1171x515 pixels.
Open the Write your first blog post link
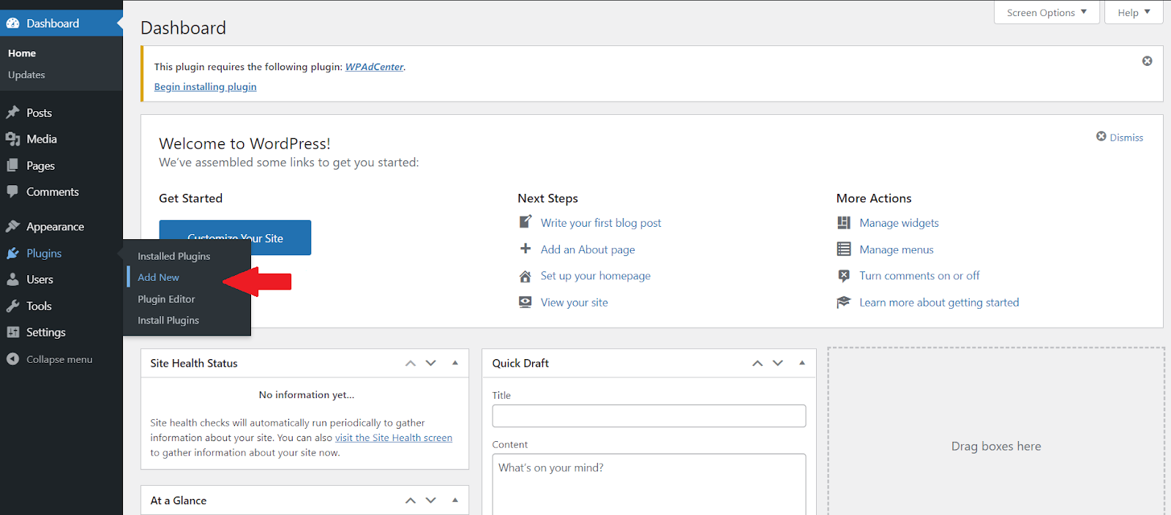[600, 223]
